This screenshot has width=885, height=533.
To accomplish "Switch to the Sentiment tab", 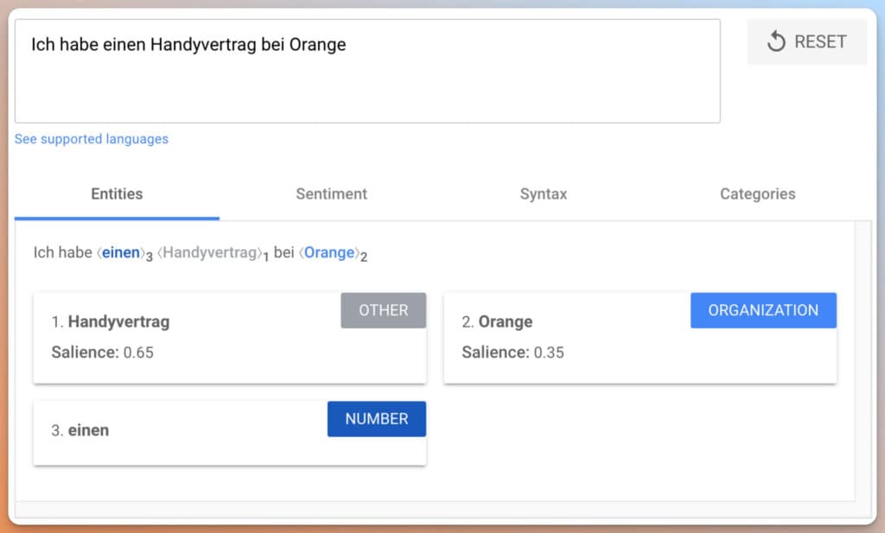I will click(x=331, y=194).
